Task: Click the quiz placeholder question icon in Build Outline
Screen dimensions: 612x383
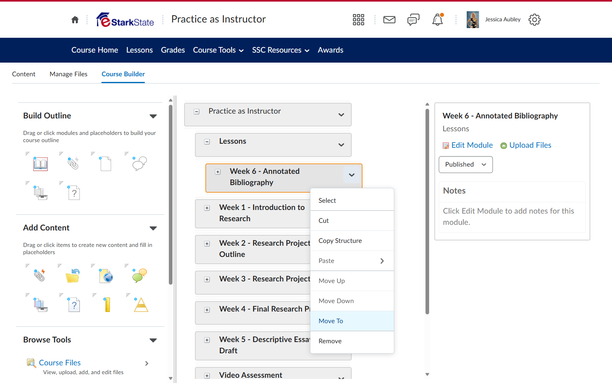Action: 74,193
